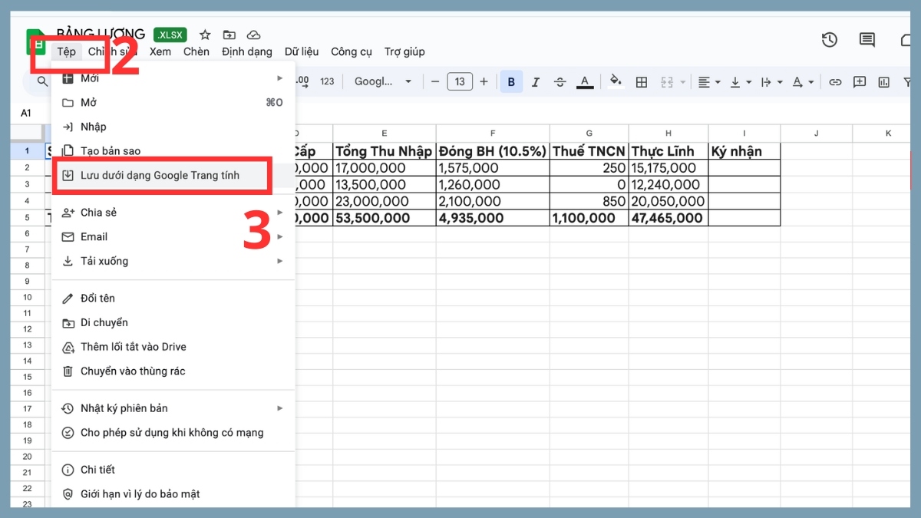Expand the horizontal align dropdown

pos(717,81)
